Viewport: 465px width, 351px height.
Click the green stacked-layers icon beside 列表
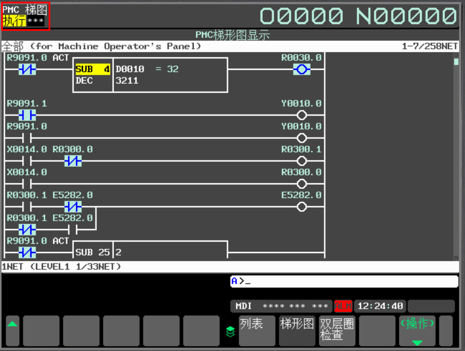pos(230,331)
